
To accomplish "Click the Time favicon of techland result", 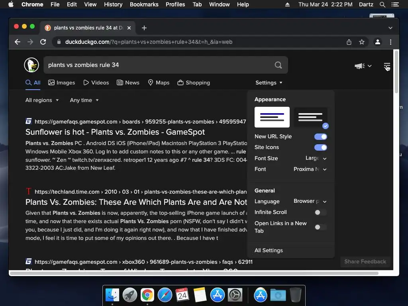I will tap(28, 192).
